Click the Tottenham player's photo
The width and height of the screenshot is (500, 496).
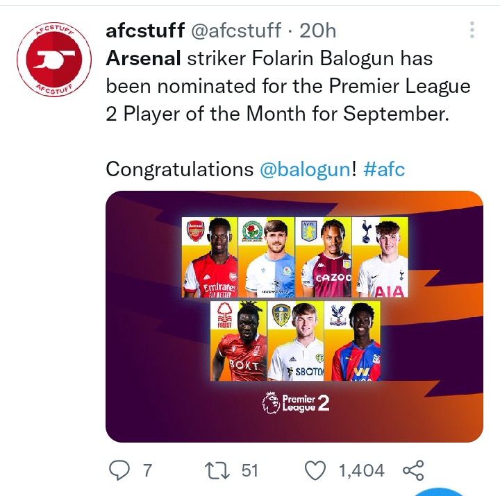coord(380,257)
